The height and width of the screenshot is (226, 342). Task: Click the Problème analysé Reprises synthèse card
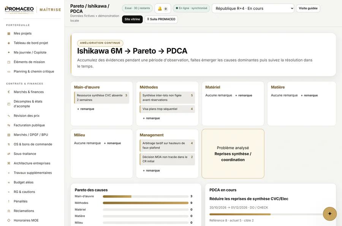(x=233, y=154)
